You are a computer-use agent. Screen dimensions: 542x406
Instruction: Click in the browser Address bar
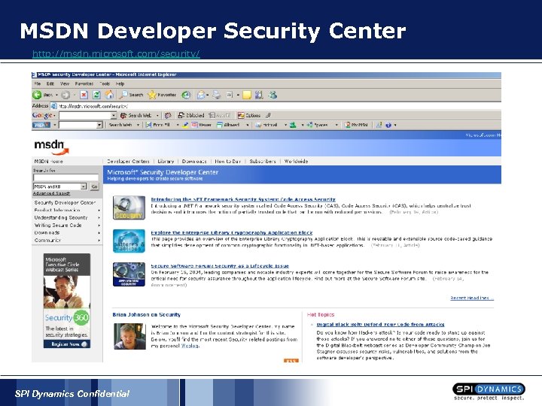[276, 106]
